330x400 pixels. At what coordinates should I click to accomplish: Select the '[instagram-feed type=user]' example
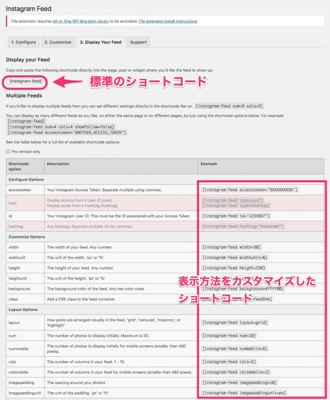[x=232, y=200]
